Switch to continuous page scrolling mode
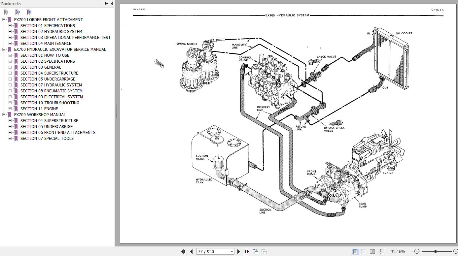 (363, 251)
